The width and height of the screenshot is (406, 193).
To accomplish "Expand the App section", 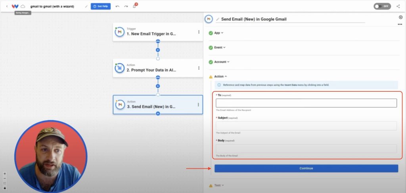I will tap(218, 33).
